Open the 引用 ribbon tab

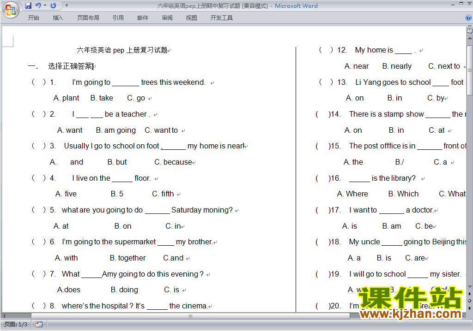118,18
